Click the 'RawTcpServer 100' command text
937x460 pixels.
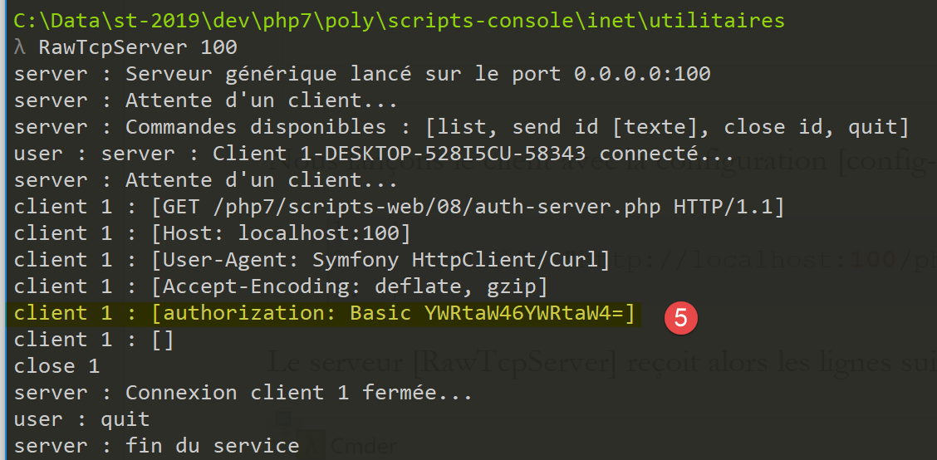pyautogui.click(x=138, y=47)
